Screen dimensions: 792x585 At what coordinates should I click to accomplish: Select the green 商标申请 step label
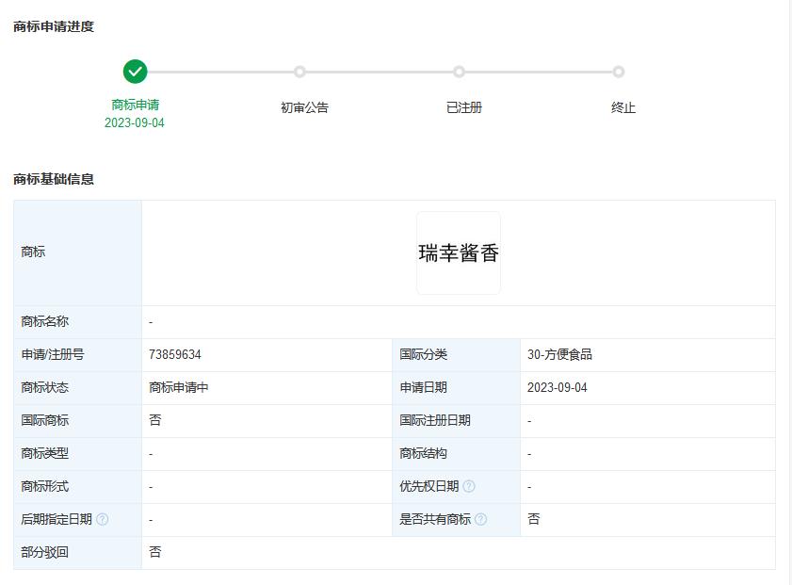pyautogui.click(x=135, y=105)
